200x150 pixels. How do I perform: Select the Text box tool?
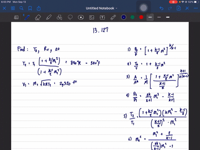tap(102, 17)
